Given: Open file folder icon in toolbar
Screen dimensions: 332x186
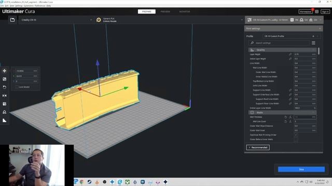Looking at the screenshot, I should [12, 20].
